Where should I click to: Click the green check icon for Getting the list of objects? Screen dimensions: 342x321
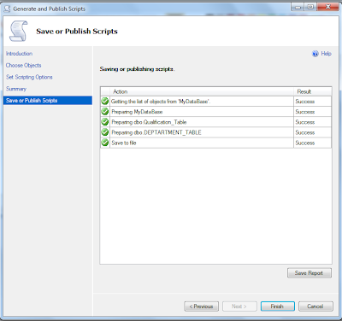tap(105, 101)
